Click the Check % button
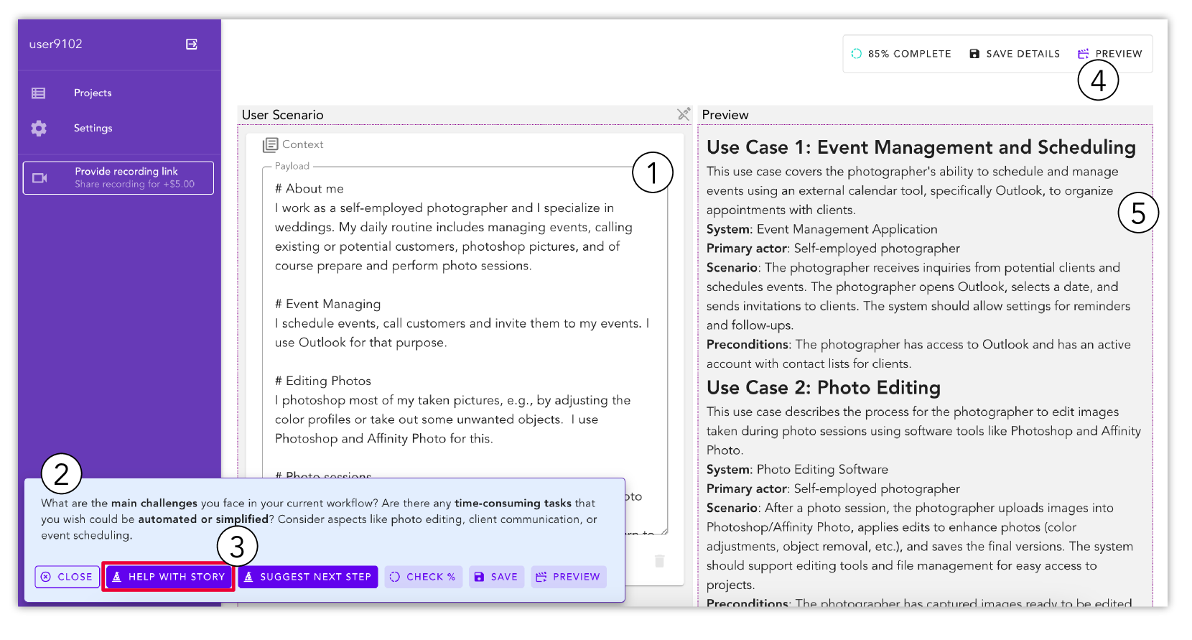 pos(423,577)
